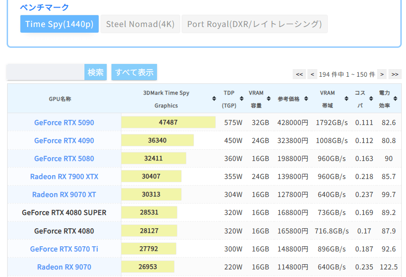Click the 32411 score bar

pos(154,158)
